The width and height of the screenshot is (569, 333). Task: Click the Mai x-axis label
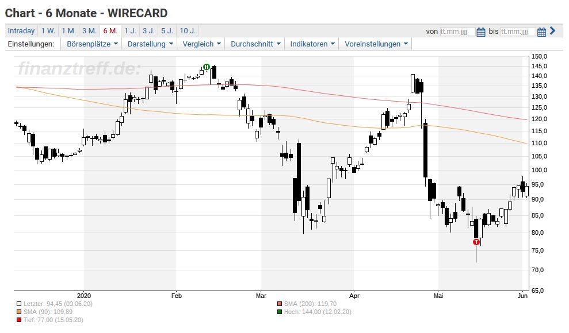(438, 296)
